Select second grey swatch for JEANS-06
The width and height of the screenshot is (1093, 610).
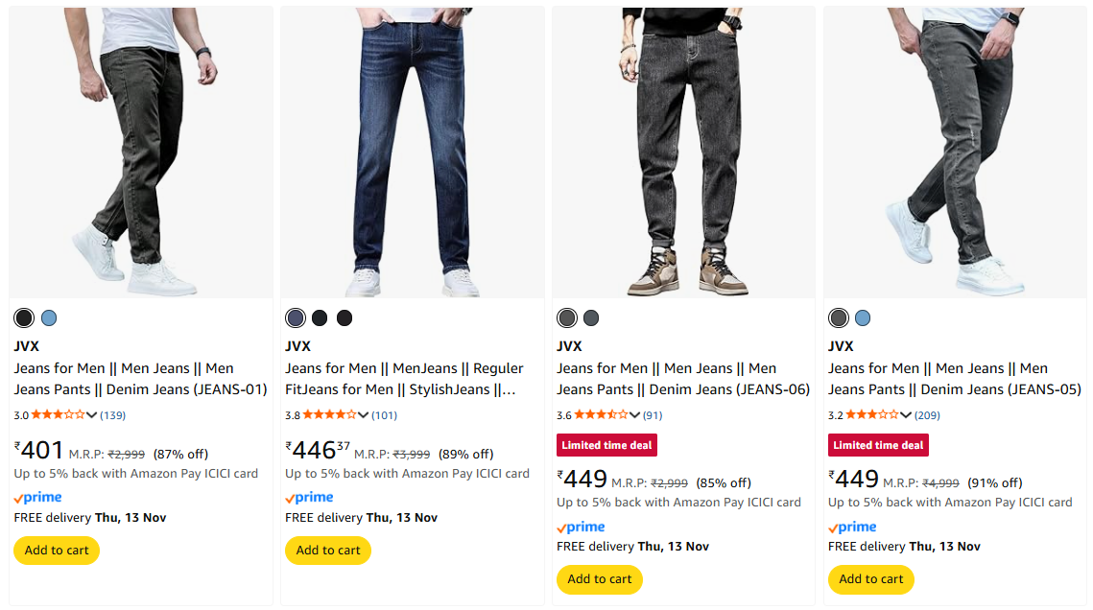(x=591, y=318)
